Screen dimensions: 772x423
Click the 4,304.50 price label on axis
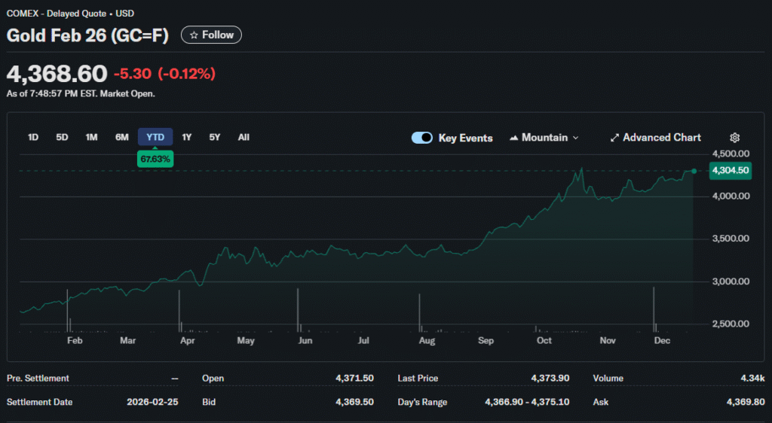pos(731,171)
